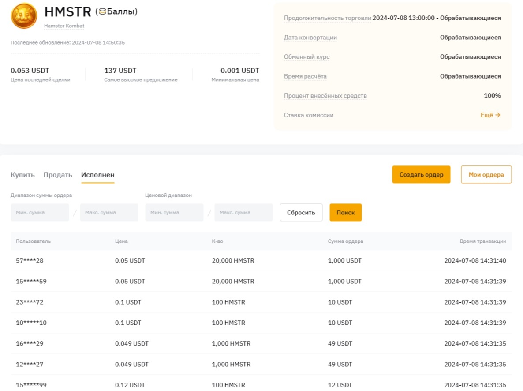Viewport: 523px width, 391px height.
Task: Open Мои ордера
Action: coord(486,174)
